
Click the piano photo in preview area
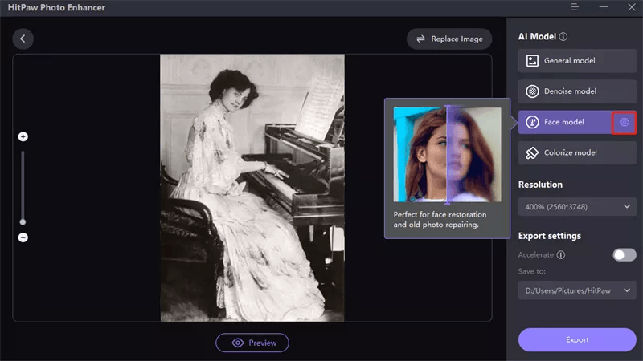[252, 188]
